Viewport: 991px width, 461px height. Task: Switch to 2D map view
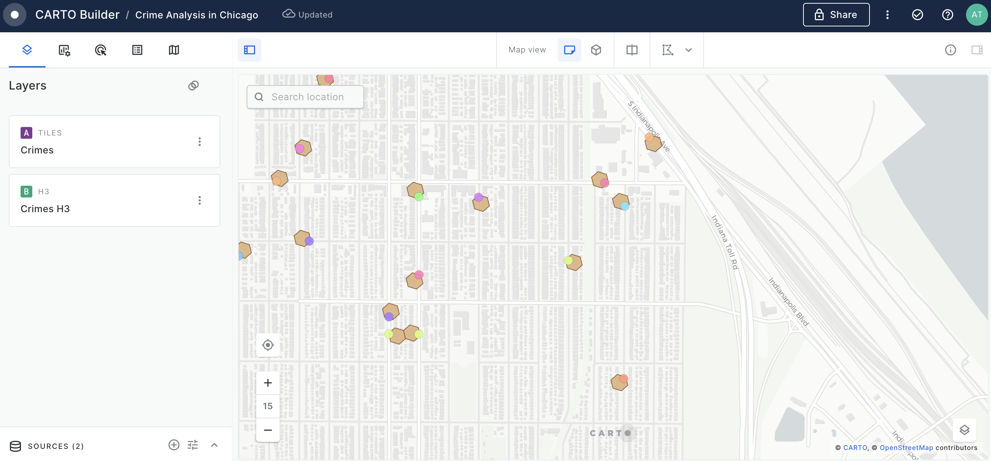(x=569, y=50)
